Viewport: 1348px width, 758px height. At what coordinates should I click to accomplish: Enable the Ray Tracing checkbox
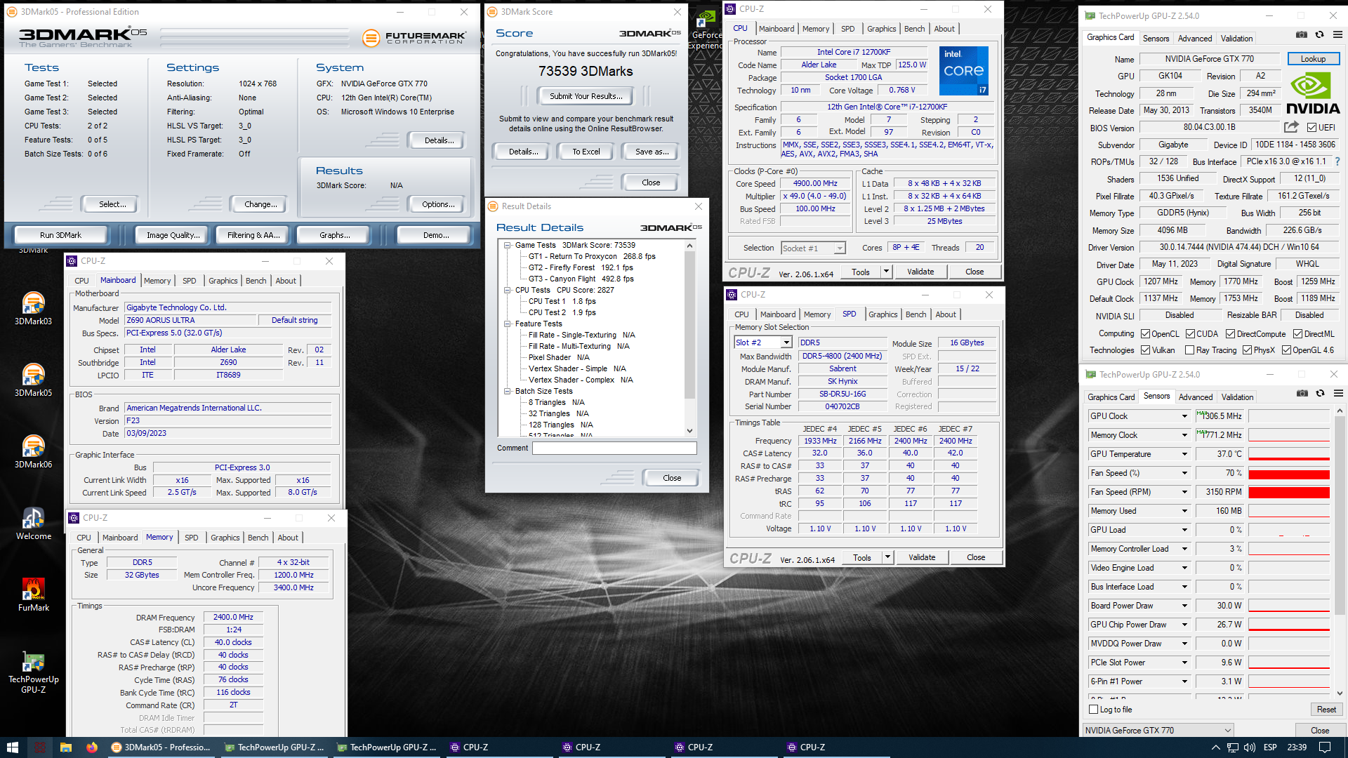click(1189, 350)
